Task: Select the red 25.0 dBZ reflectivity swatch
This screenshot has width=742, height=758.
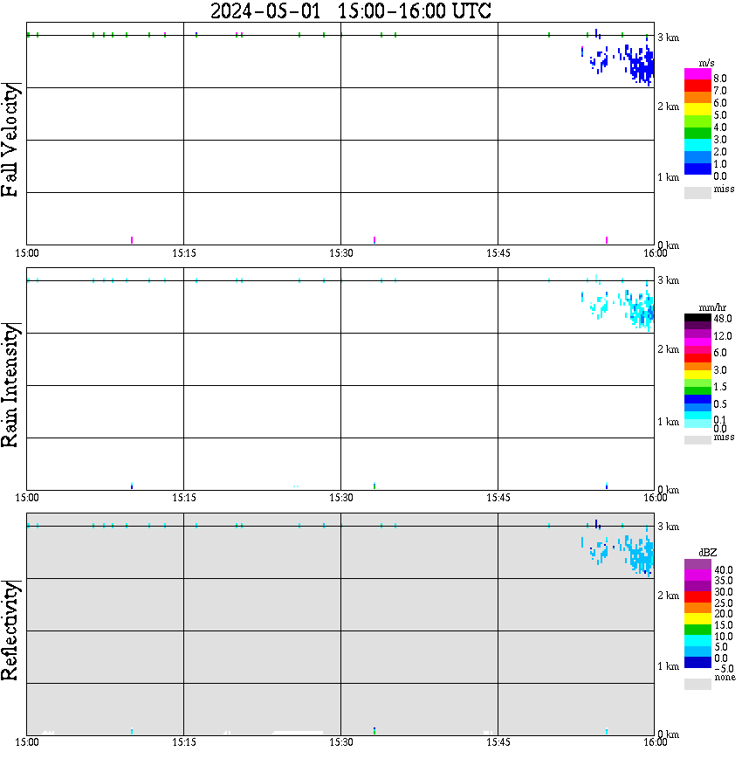Action: coord(697,597)
